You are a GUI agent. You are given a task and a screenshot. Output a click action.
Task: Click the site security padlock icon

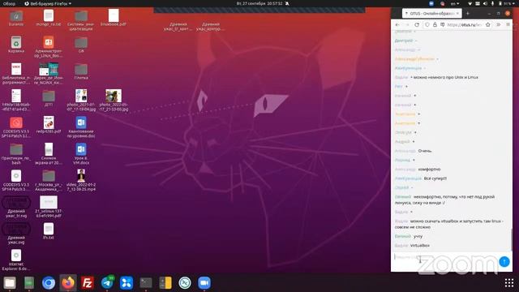(x=435, y=25)
